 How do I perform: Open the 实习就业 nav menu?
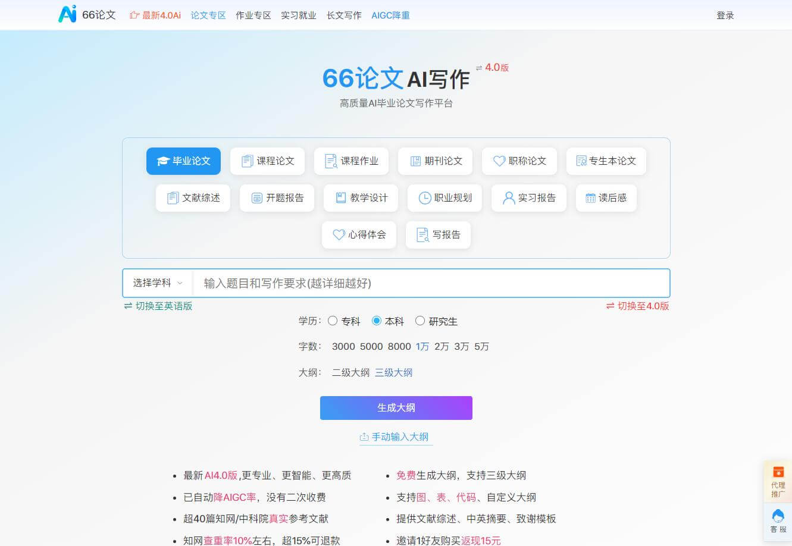click(x=299, y=15)
